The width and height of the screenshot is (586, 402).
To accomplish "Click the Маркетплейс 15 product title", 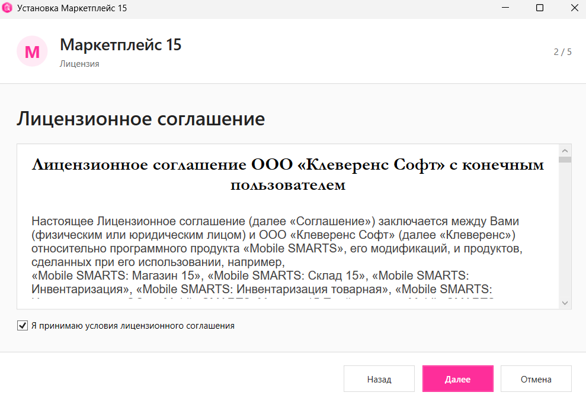I will (121, 45).
